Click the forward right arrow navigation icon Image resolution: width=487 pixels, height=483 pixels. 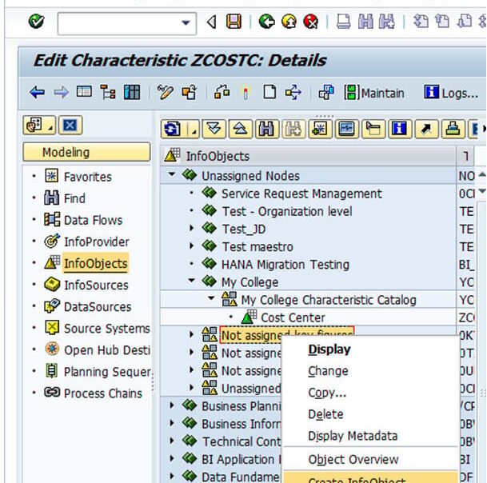point(61,93)
